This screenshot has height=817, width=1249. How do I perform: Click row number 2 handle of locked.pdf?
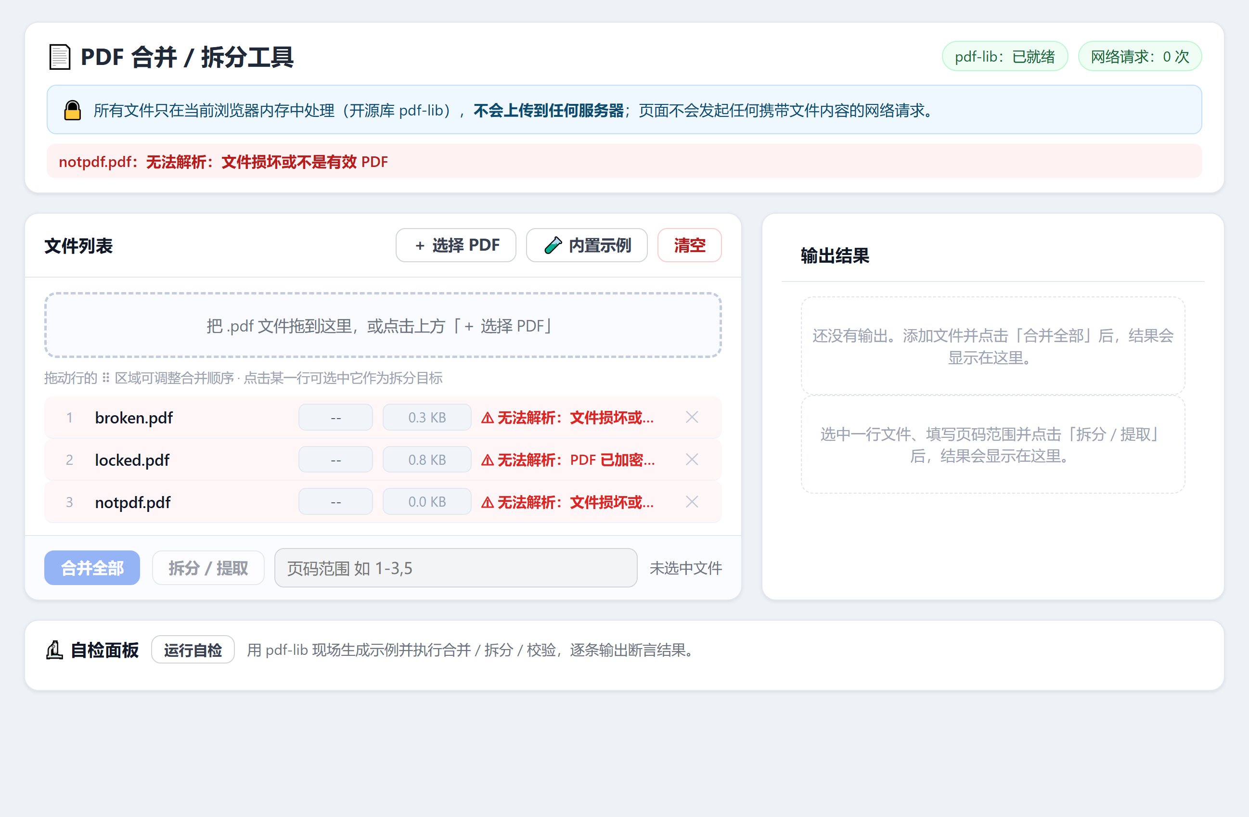click(x=69, y=460)
